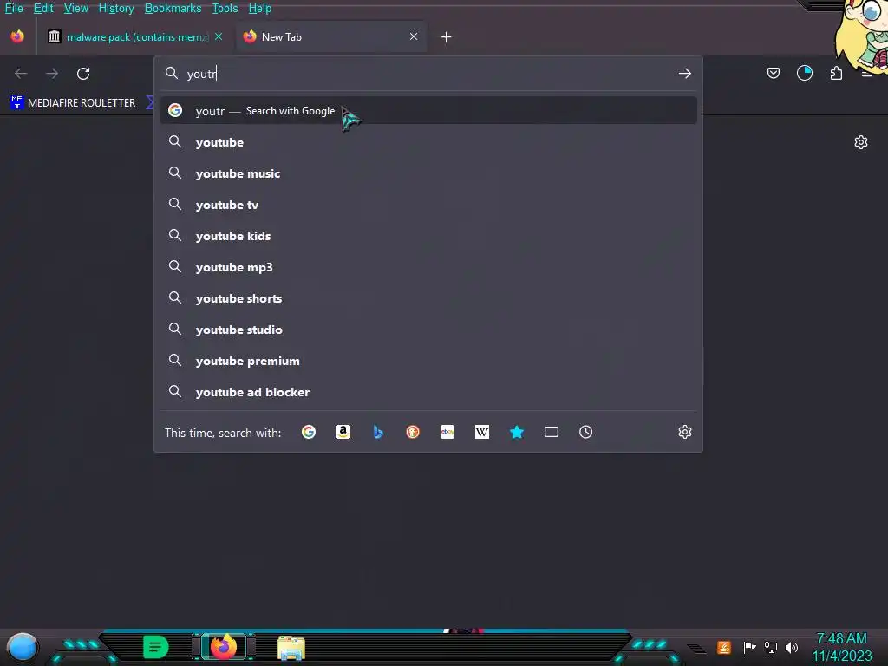Search this time with Bing icon
The height and width of the screenshot is (666, 888).
click(x=378, y=432)
